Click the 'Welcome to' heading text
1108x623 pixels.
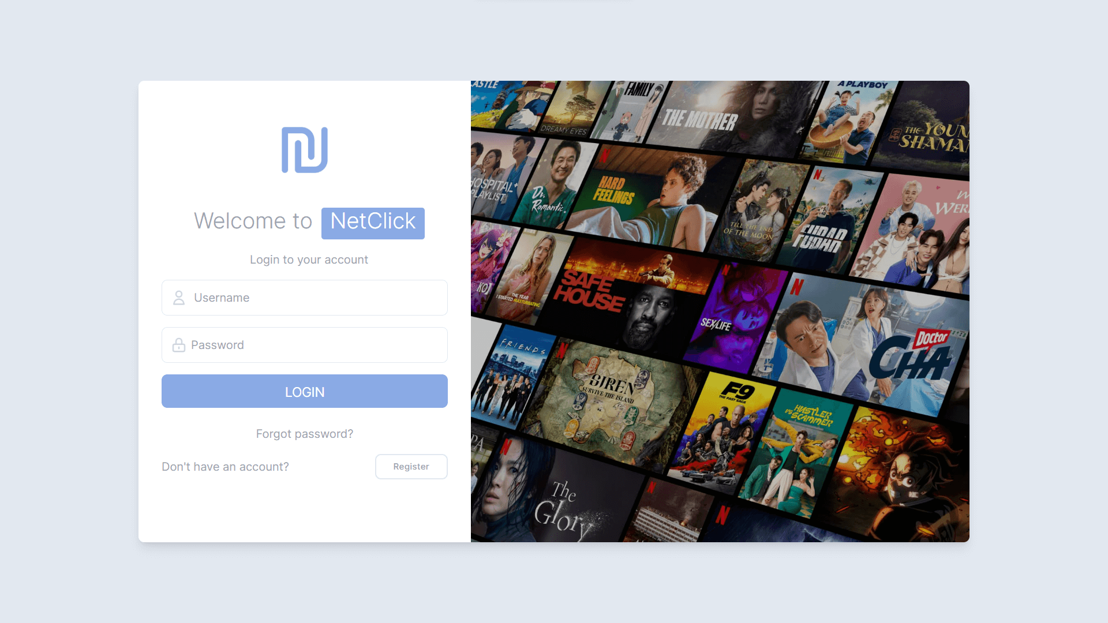coord(253,222)
